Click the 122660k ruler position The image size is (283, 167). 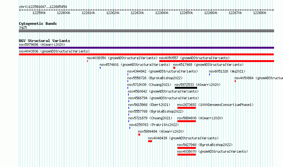(x=211, y=13)
